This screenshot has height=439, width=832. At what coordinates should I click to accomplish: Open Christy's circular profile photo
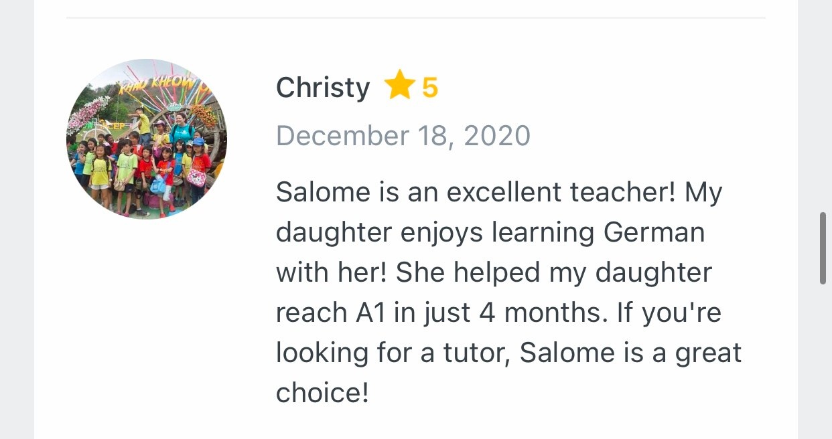[147, 139]
